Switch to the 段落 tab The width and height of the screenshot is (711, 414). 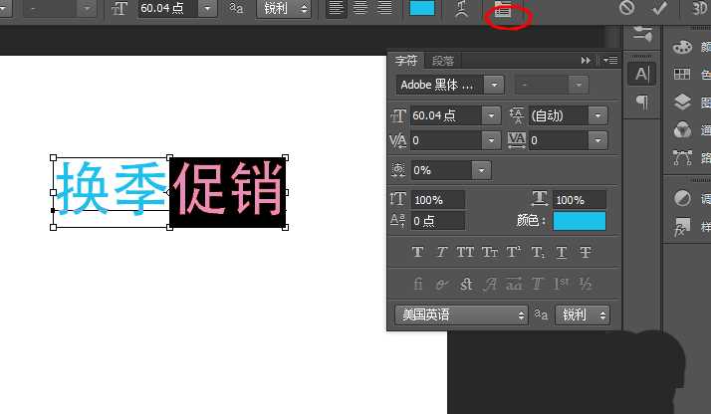(x=442, y=61)
